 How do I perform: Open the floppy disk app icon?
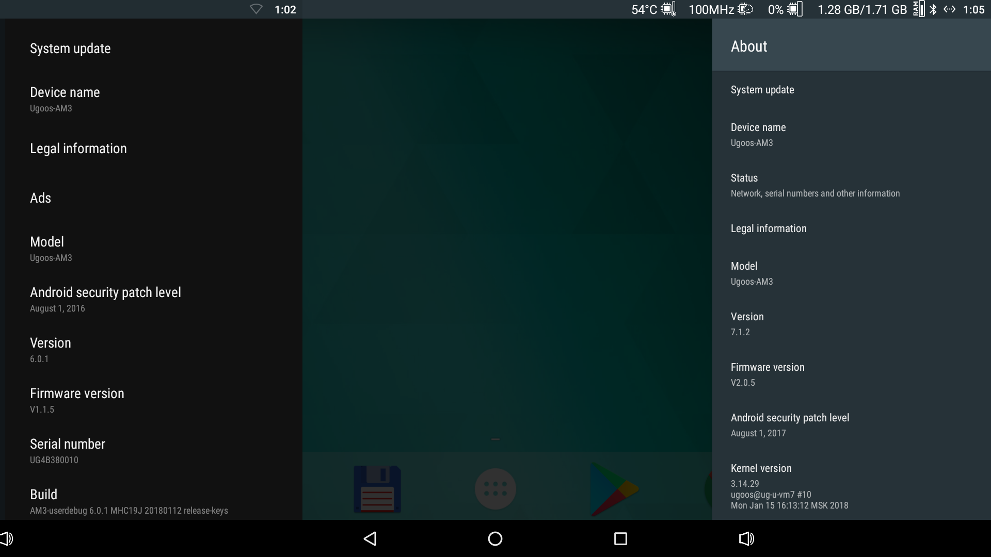coord(377,489)
